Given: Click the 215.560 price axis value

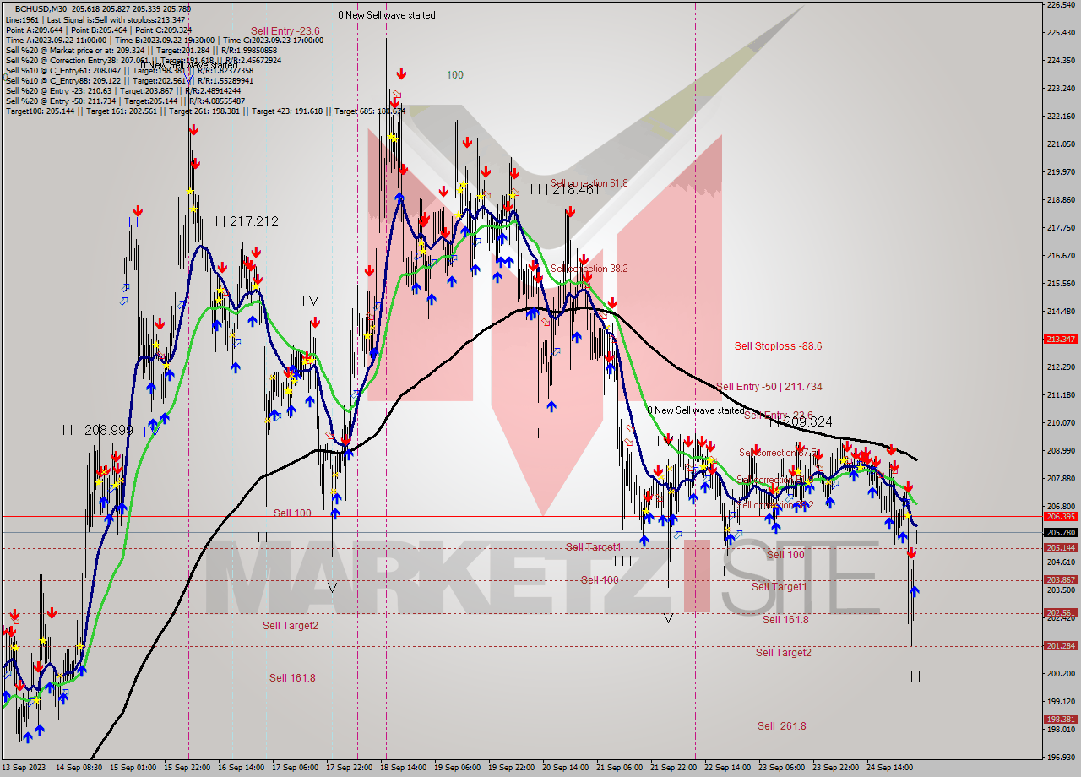Looking at the screenshot, I should coord(1061,284).
